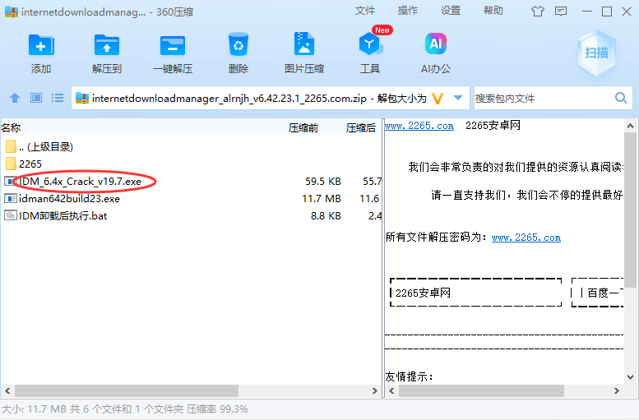Image resolution: width=639 pixels, height=420 pixels.
Task: Click comment pane scroll down arrow
Action: 630,376
